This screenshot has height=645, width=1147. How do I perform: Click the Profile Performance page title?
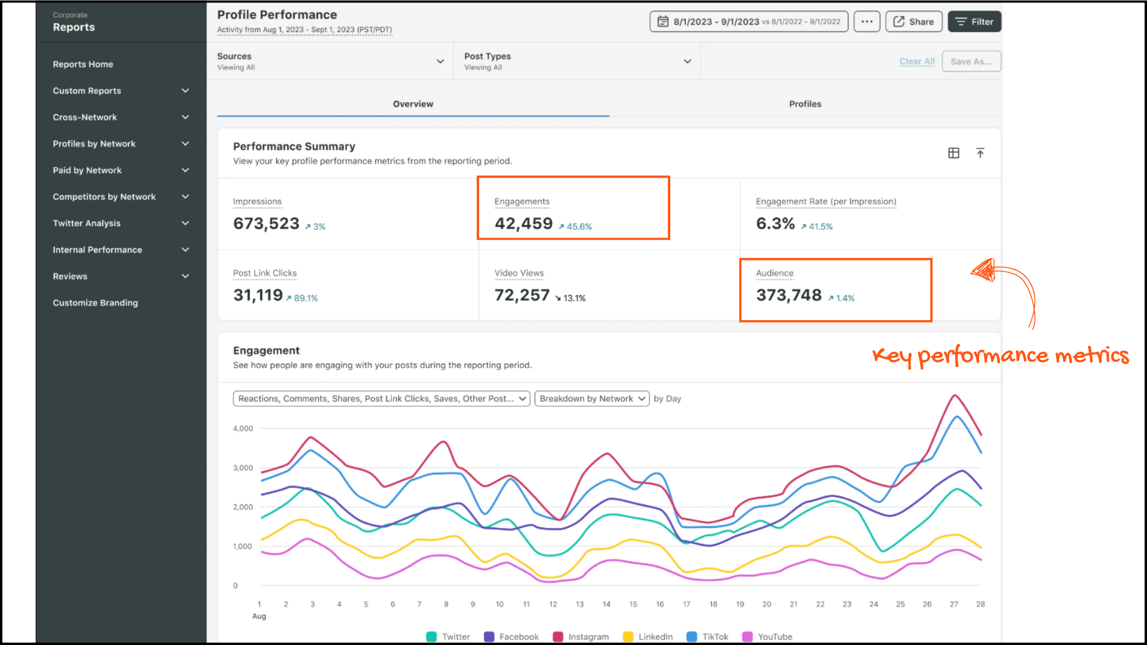277,15
